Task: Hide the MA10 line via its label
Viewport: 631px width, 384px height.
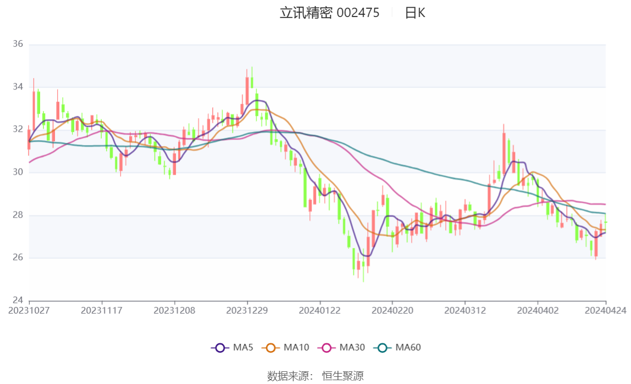Action: pos(296,347)
